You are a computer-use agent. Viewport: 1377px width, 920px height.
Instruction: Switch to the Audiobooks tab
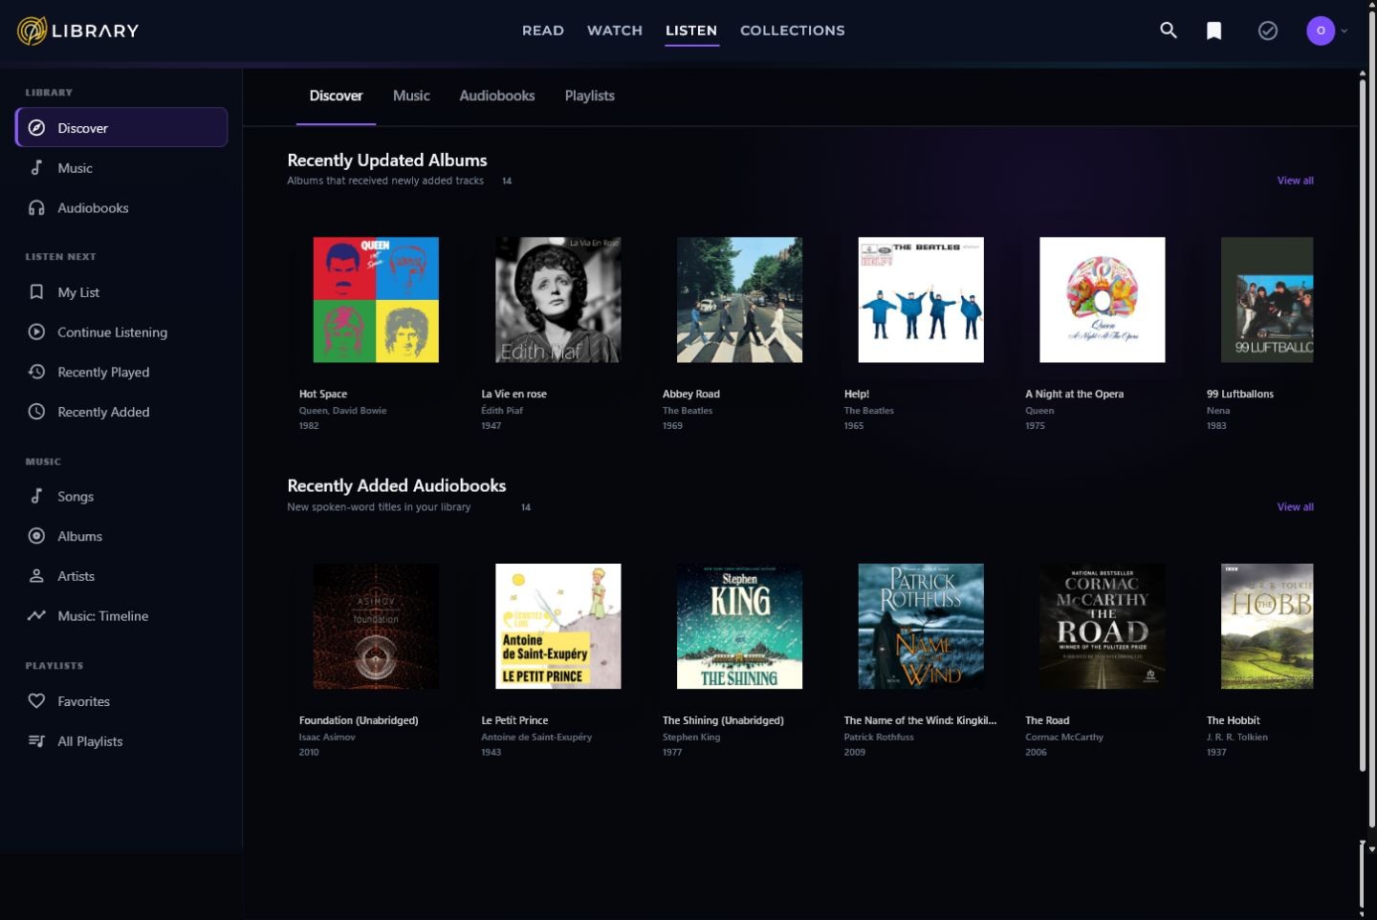(496, 96)
